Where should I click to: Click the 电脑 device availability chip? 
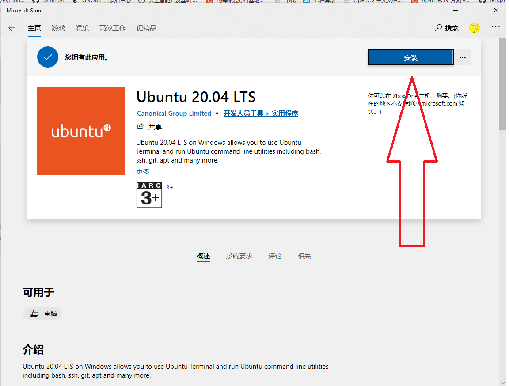42,313
